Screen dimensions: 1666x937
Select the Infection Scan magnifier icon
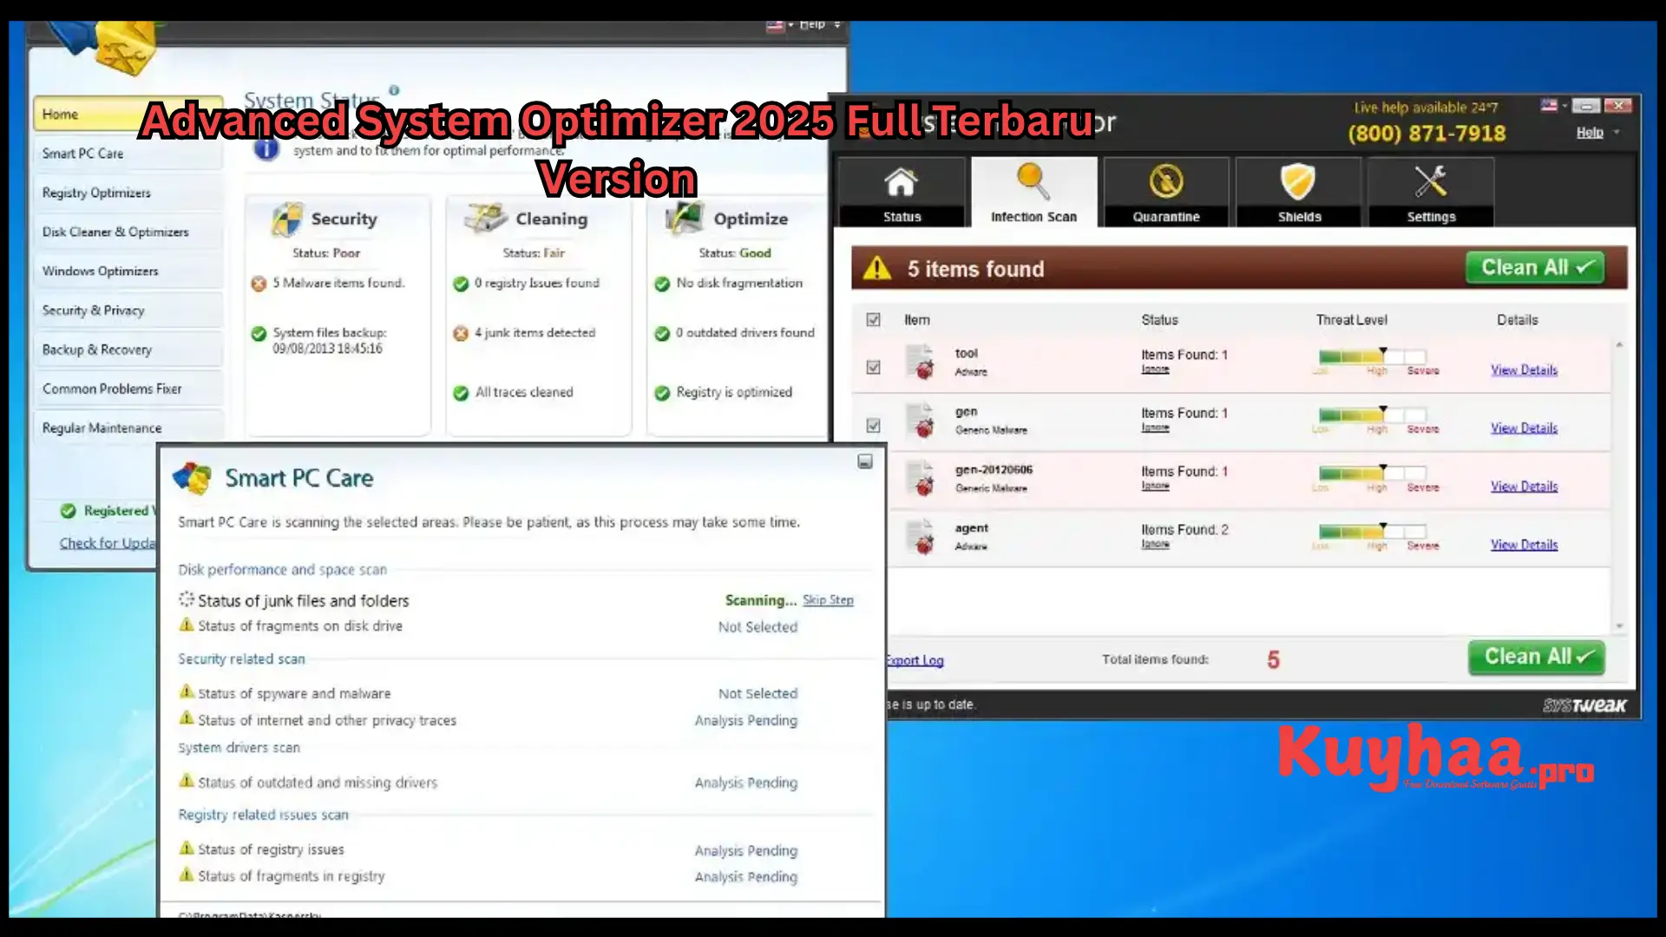pyautogui.click(x=1032, y=182)
